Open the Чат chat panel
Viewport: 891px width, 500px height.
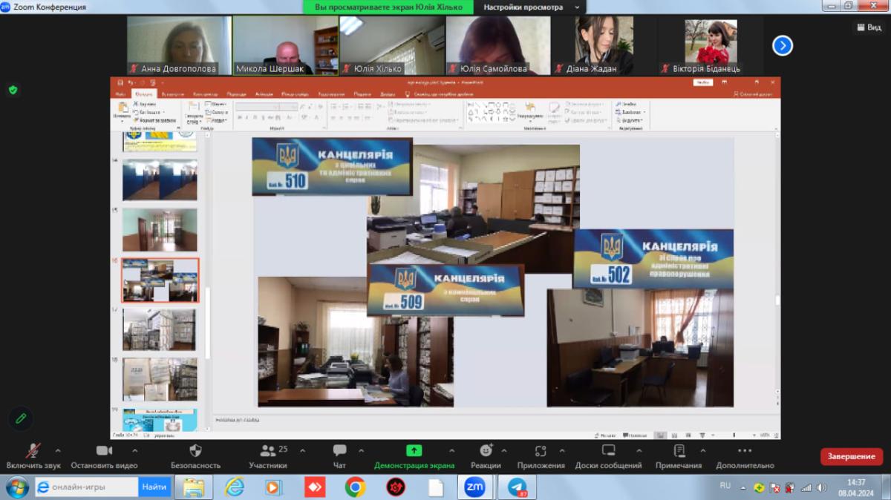pos(339,450)
